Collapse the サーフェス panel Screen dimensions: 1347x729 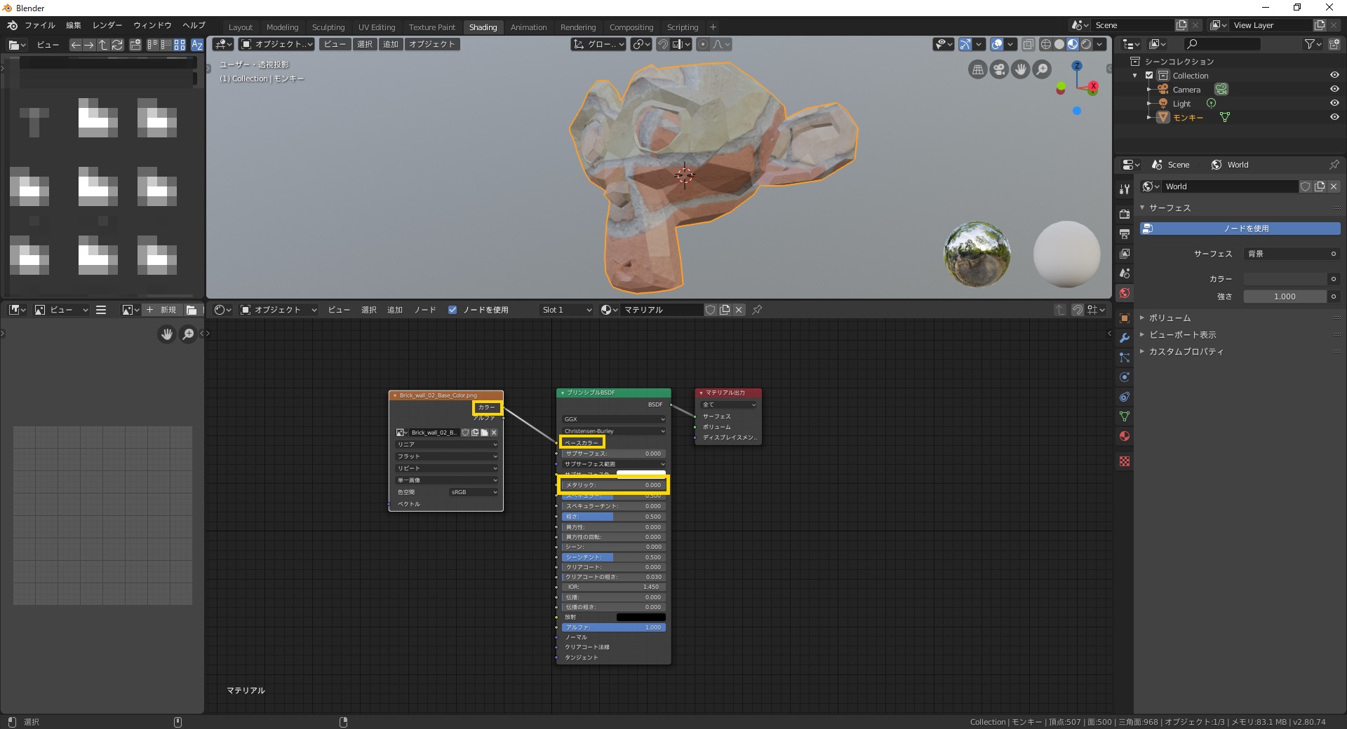[x=1169, y=207]
